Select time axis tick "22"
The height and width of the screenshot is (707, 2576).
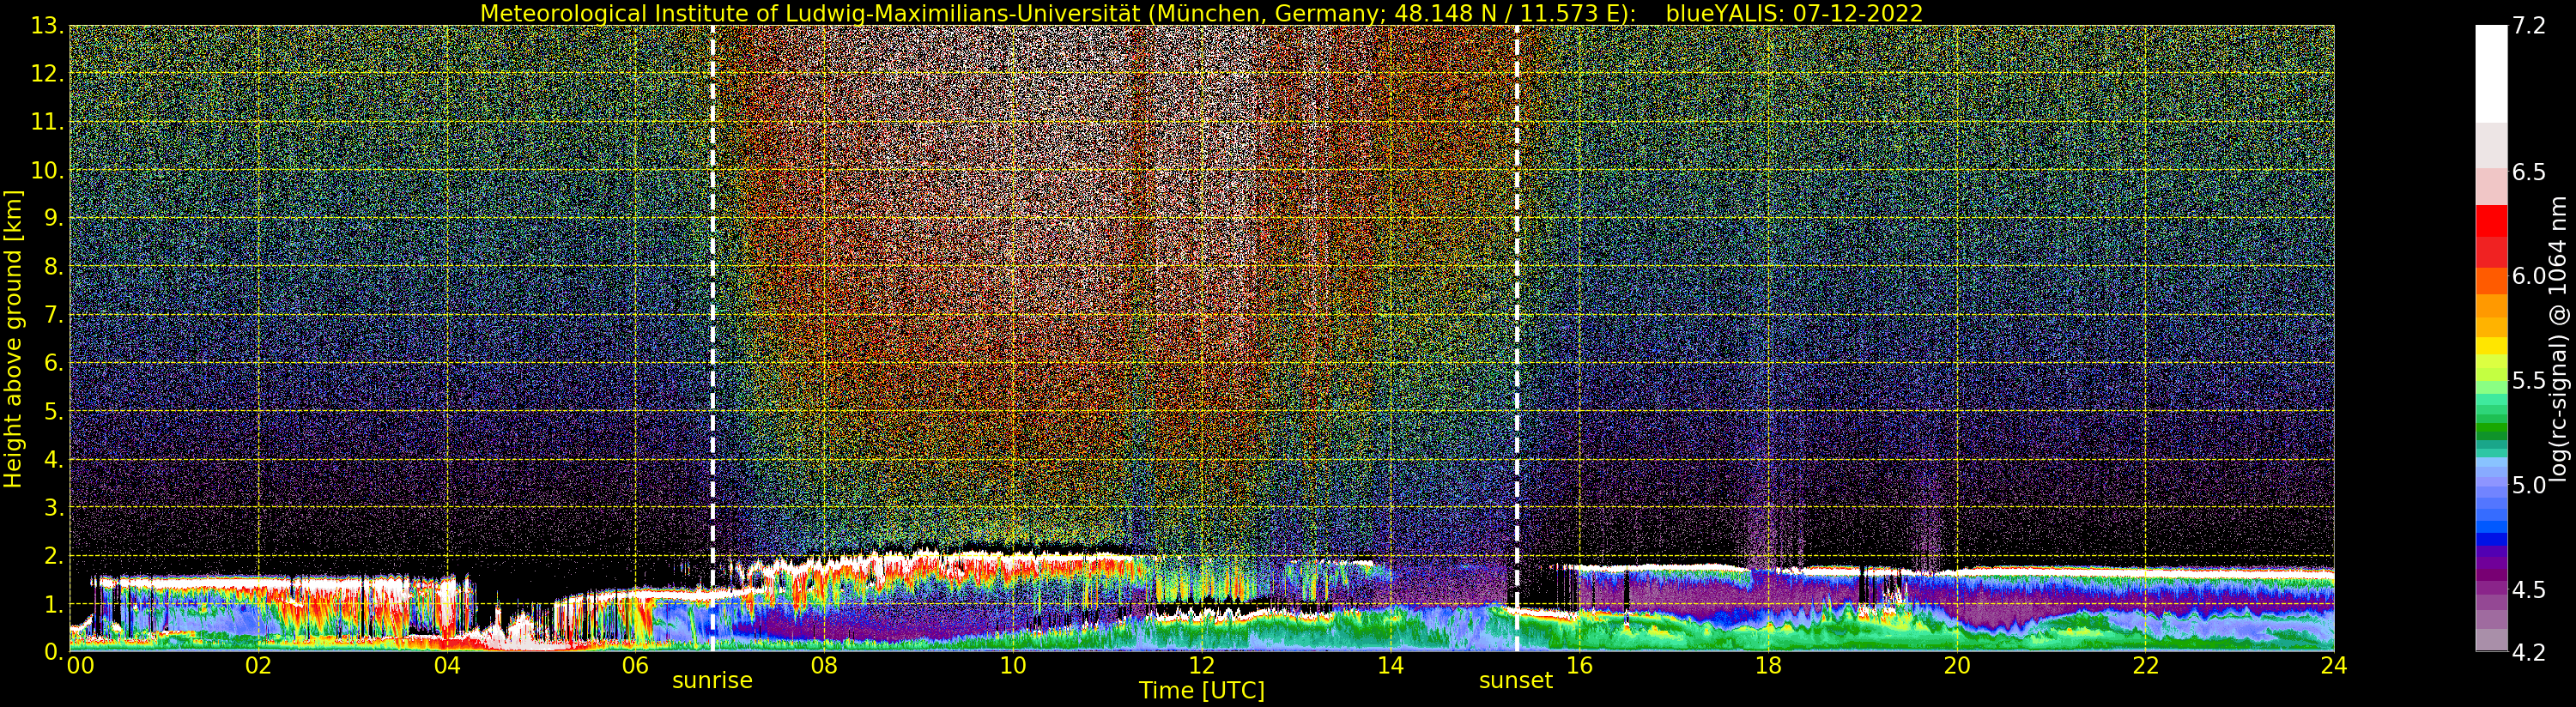coord(2145,666)
